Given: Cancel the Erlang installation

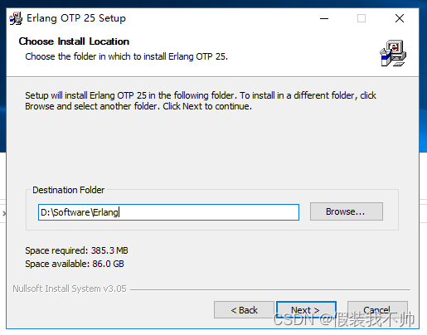Looking at the screenshot, I should coord(377,310).
